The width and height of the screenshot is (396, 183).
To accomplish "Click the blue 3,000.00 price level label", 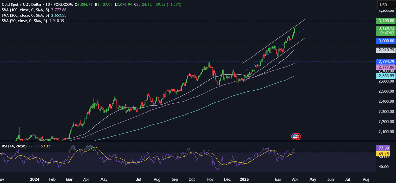I will 385,41.
